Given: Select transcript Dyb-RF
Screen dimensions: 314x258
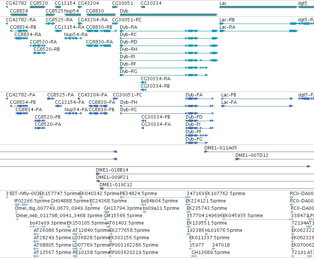Looking at the screenshot, I should (x=164, y=68).
